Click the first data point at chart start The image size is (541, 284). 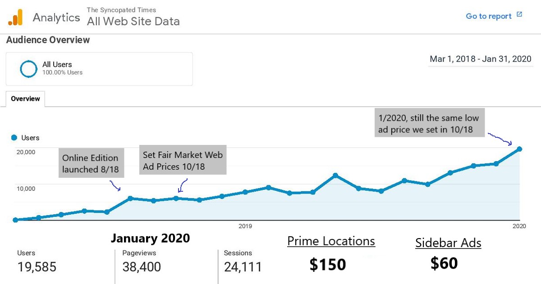tap(15, 220)
